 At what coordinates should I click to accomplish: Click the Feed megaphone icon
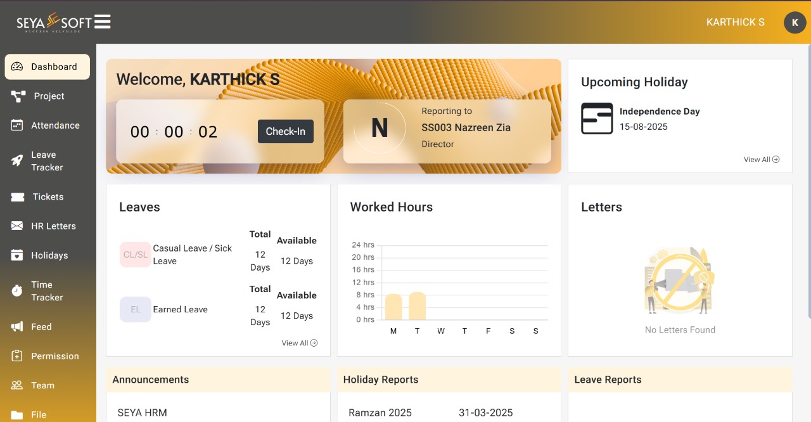pyautogui.click(x=18, y=327)
